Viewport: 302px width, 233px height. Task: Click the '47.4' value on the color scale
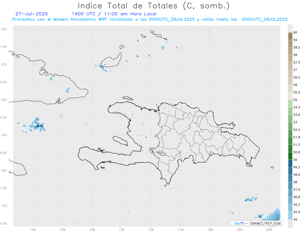[296, 190]
